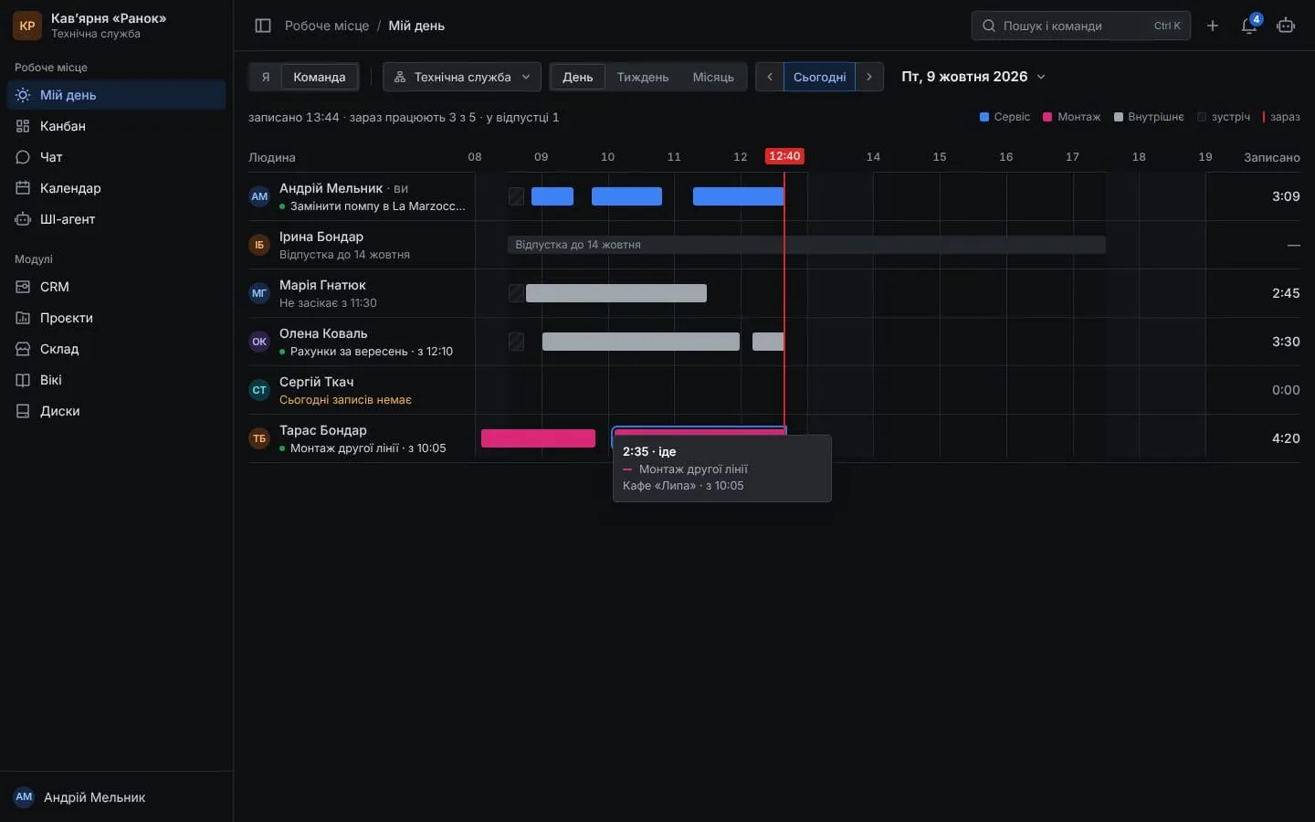Toggle Монтаж legend filter
Screen dimensions: 1315x822
(x=1071, y=117)
